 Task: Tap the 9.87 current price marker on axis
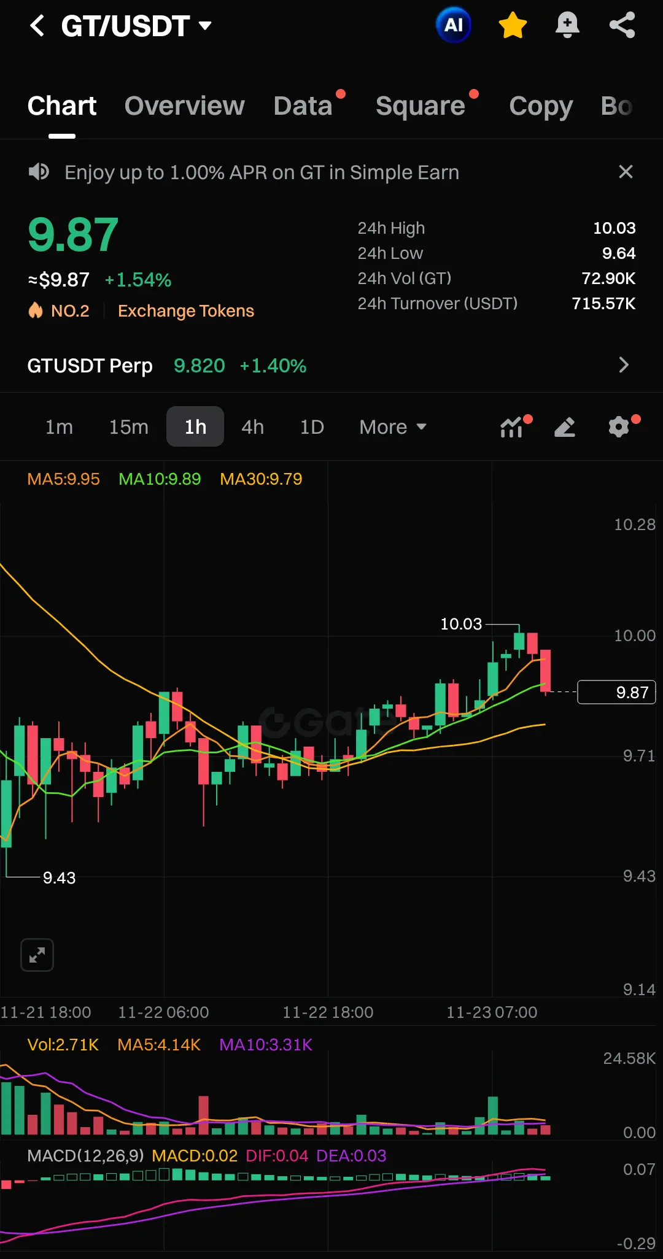(617, 692)
